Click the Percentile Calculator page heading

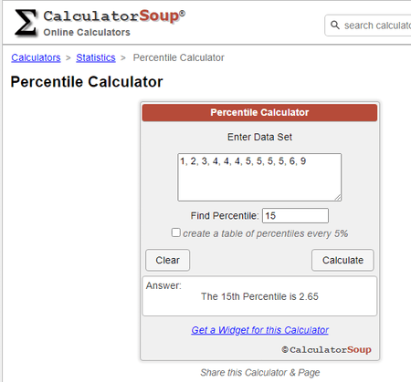coord(87,82)
